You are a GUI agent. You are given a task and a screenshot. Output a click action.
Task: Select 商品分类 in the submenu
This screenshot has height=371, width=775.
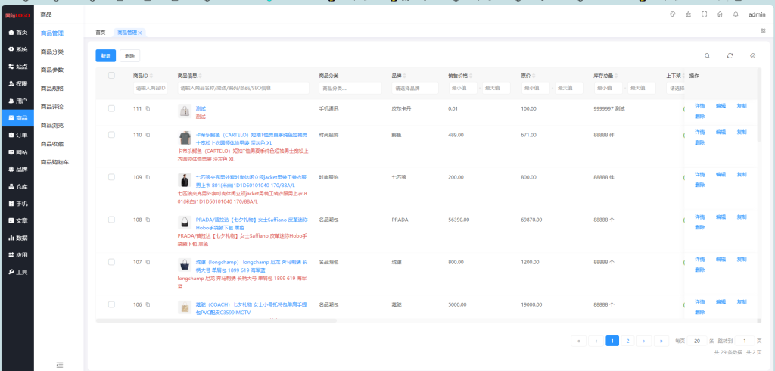pos(51,51)
